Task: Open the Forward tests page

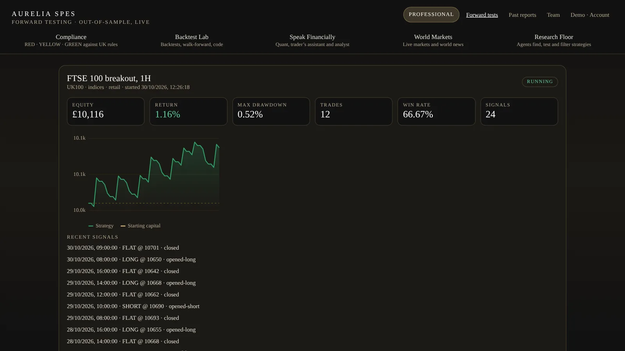Action: click(482, 15)
